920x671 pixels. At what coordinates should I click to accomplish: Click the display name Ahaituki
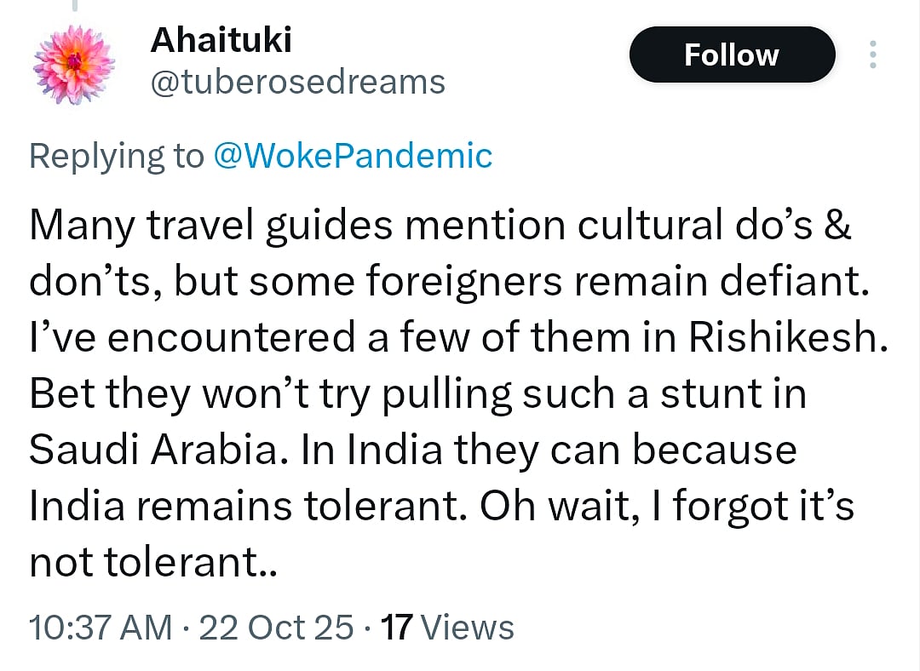click(220, 39)
